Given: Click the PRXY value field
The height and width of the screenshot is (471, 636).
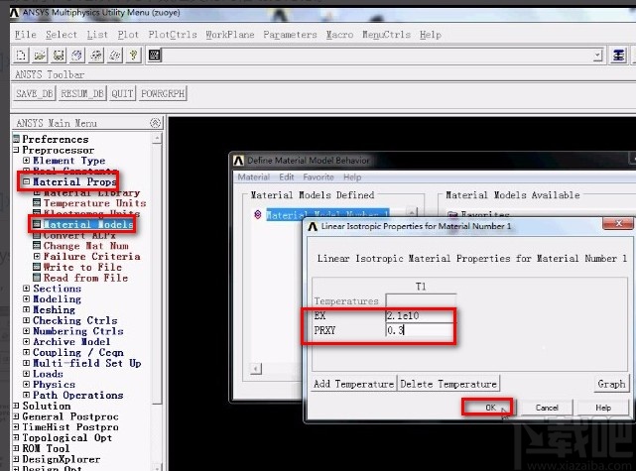Looking at the screenshot, I should pos(420,330).
